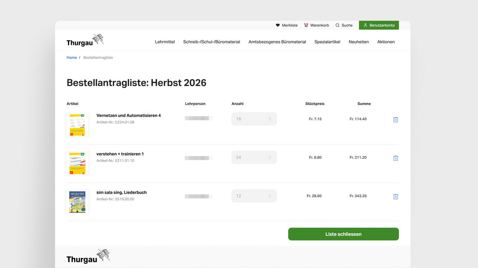Select Spezialartikel in navigation
This screenshot has height=268, width=478.
pyautogui.click(x=327, y=42)
